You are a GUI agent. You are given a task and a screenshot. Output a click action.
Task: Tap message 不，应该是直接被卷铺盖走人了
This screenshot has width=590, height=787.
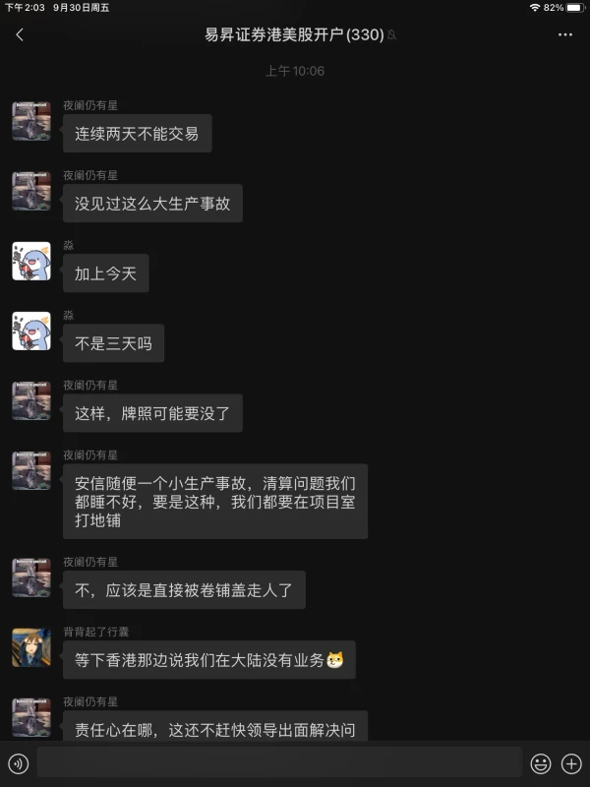[x=184, y=589]
